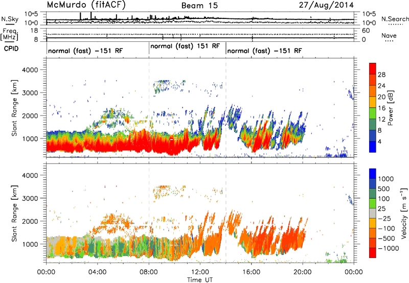This screenshot has height=283, width=409.
Task: Click the "60" Nave tick label
Action: [x=366, y=31]
